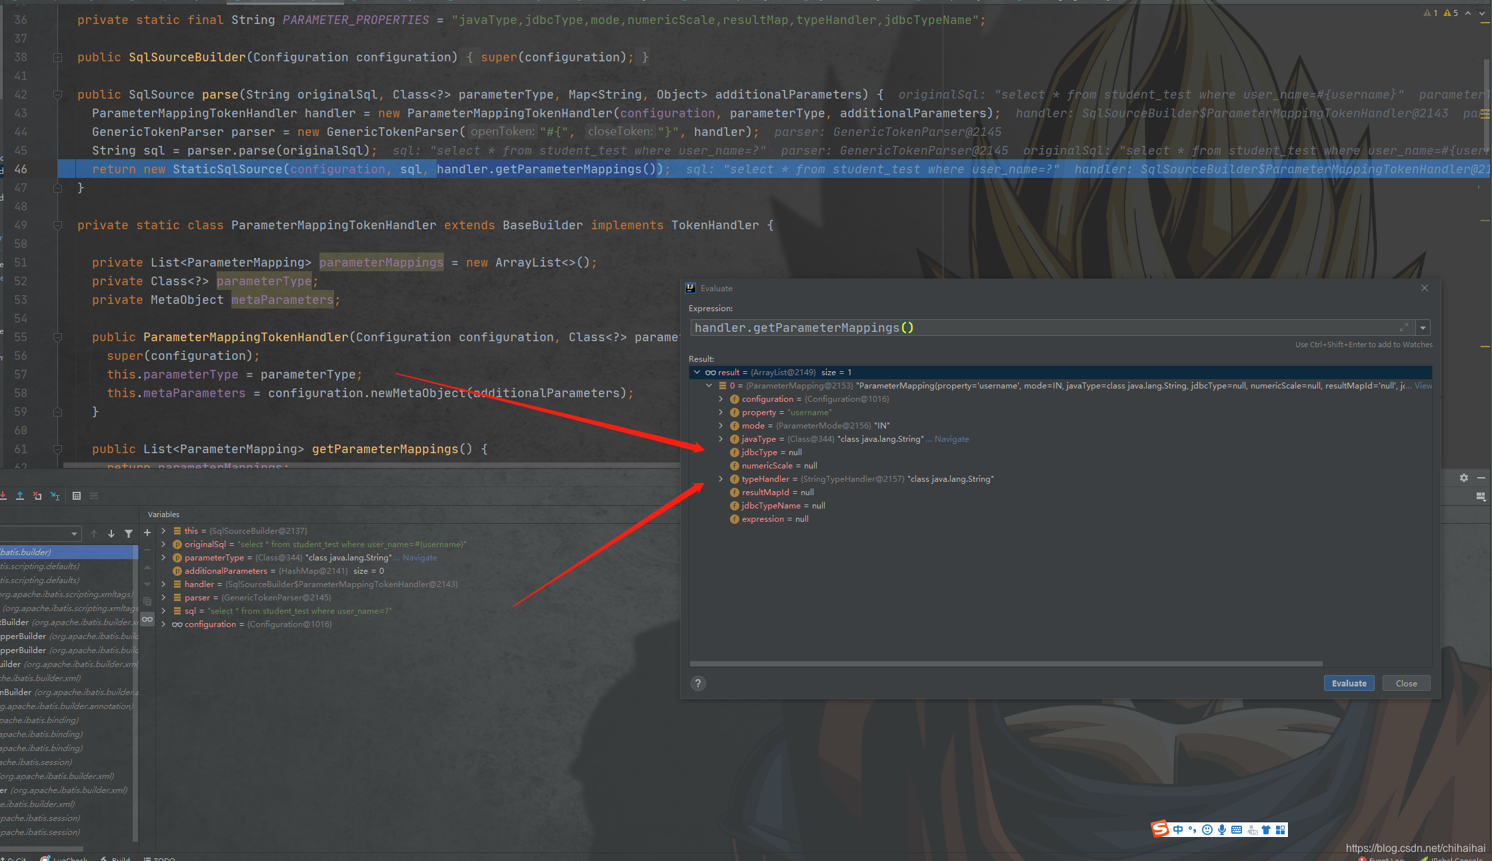Viewport: 1492px width, 861px height.
Task: Select the next frame down-arrow icon
Action: tap(111, 534)
